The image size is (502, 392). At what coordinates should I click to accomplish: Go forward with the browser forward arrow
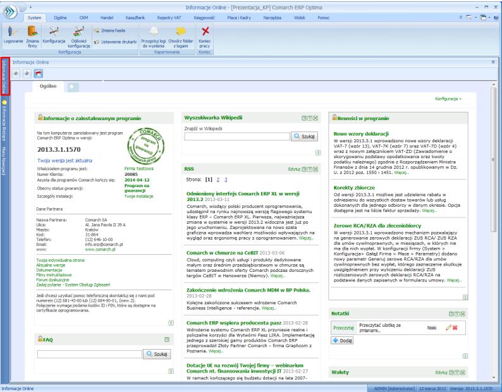(27, 74)
